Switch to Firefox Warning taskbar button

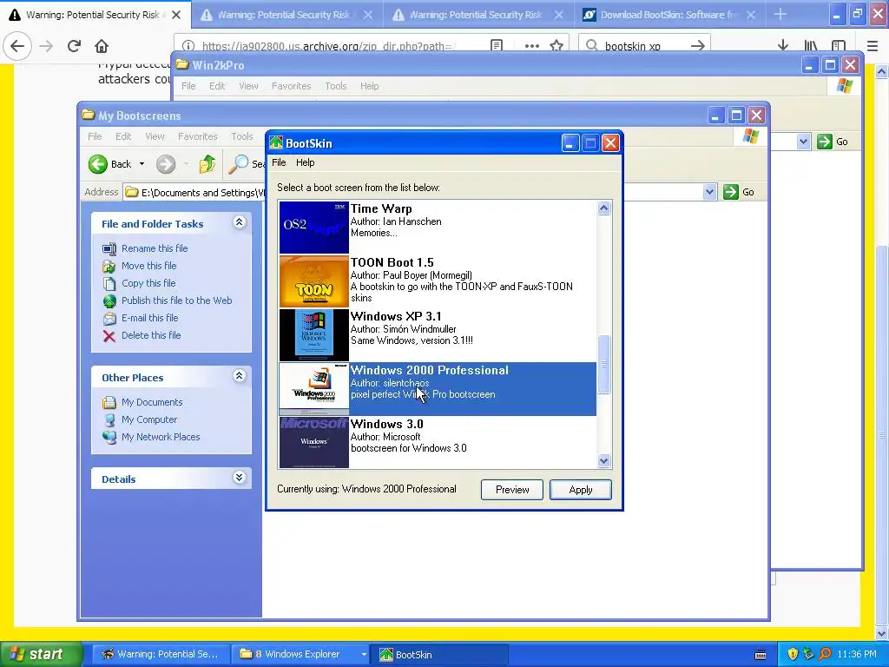pyautogui.click(x=161, y=654)
